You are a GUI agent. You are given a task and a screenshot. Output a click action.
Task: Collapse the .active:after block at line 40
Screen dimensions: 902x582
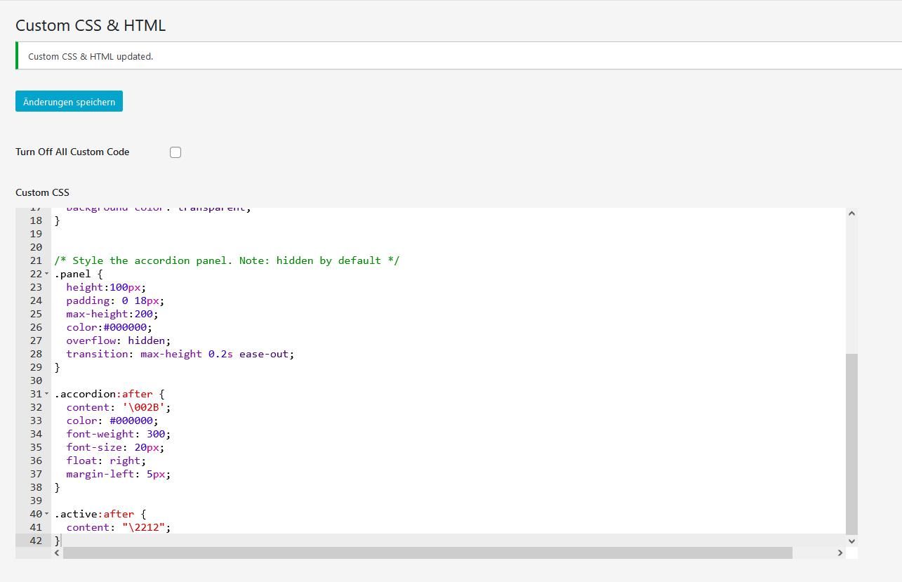(x=47, y=514)
